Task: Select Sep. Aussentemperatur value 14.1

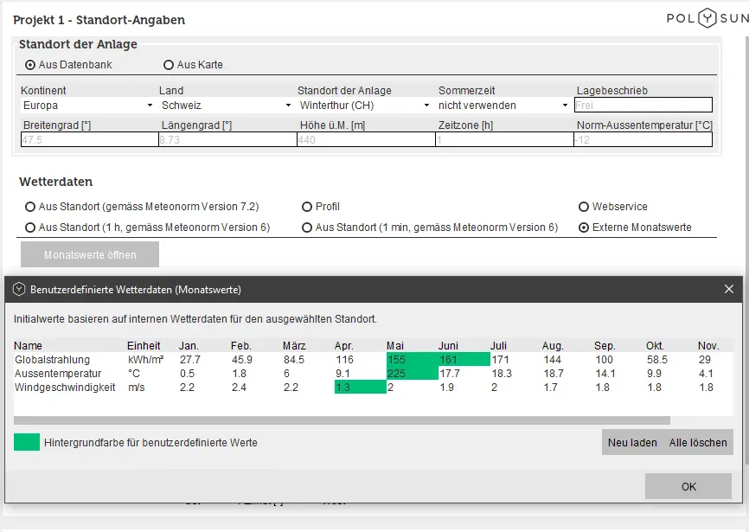Action: [605, 374]
